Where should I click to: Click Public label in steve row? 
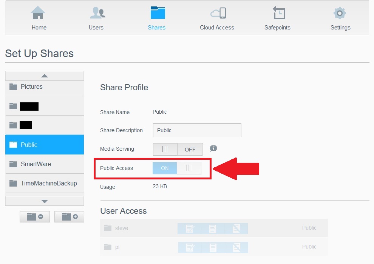[309, 228]
